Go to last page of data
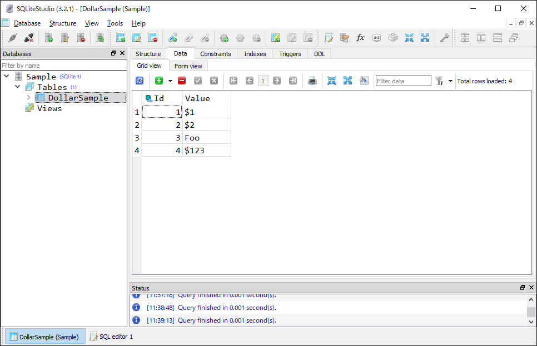The image size is (537, 346). point(293,81)
